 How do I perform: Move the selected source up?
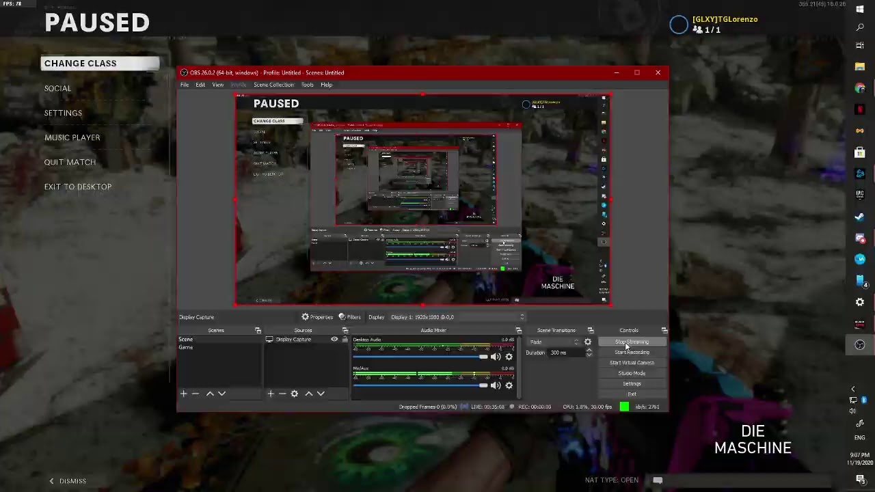click(309, 394)
